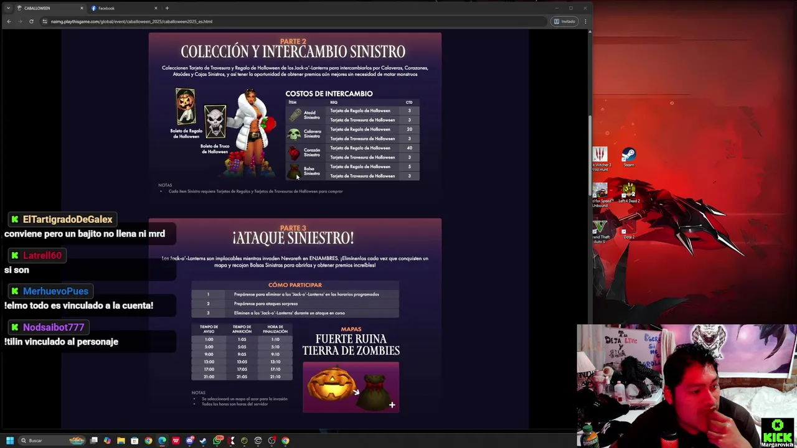Open Grand Theft Auto V desktop shortcut

pyautogui.click(x=600, y=231)
